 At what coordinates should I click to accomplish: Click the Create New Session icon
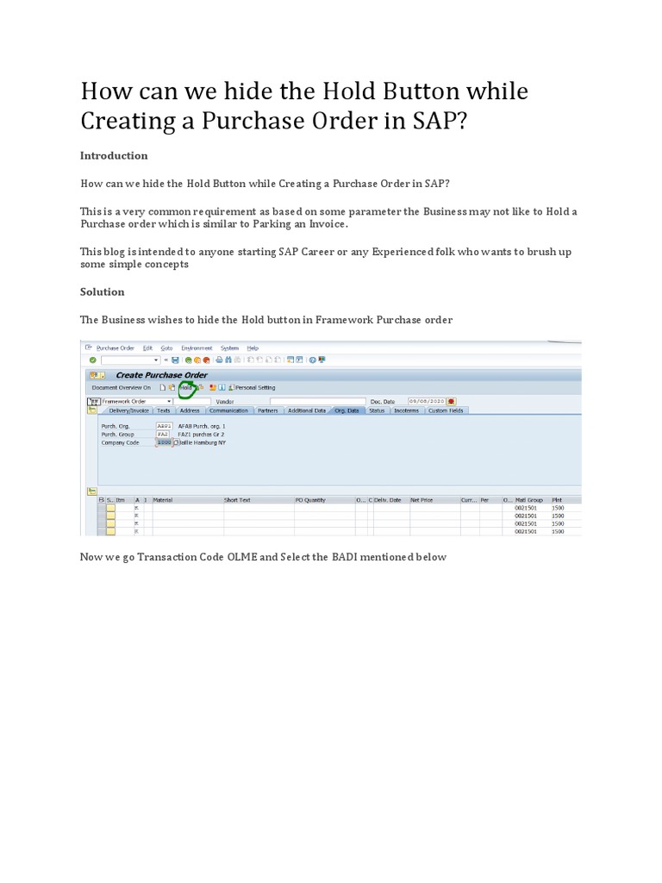(290, 360)
